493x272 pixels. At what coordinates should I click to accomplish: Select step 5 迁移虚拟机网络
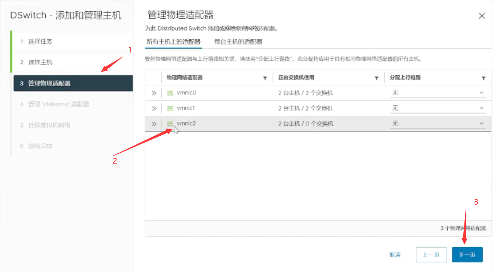pyautogui.click(x=72, y=125)
